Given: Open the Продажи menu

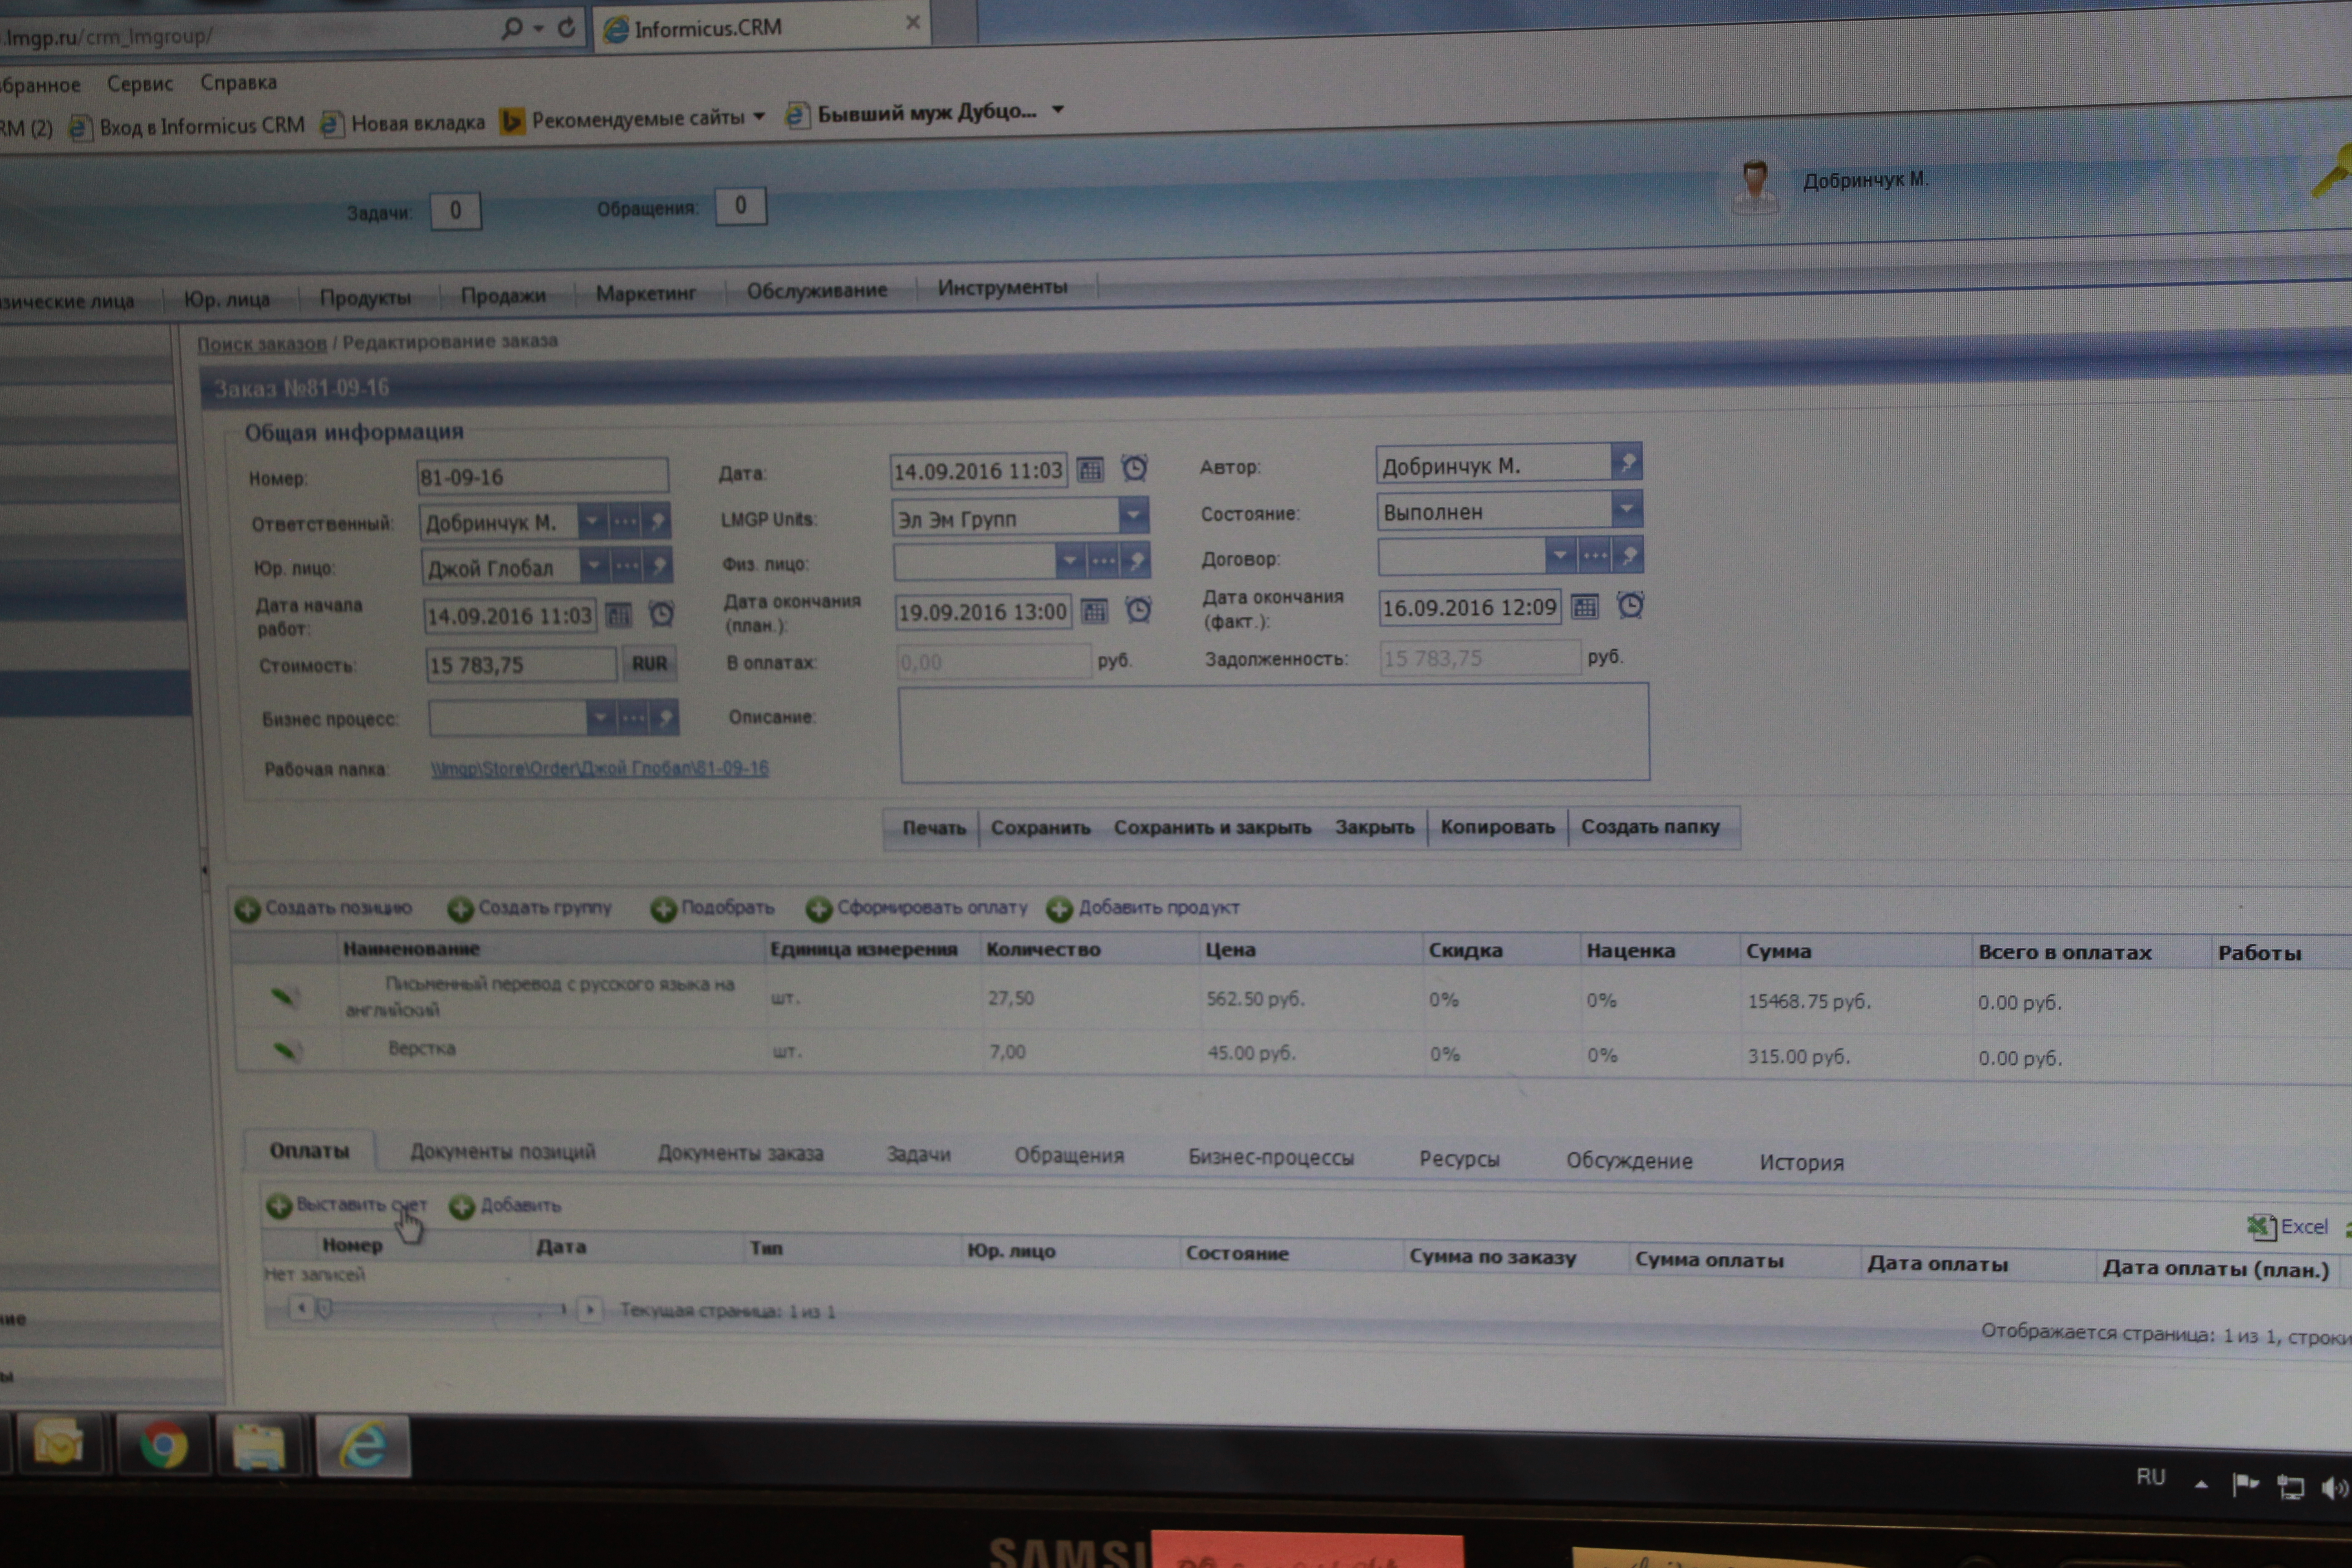Looking at the screenshot, I should (503, 296).
